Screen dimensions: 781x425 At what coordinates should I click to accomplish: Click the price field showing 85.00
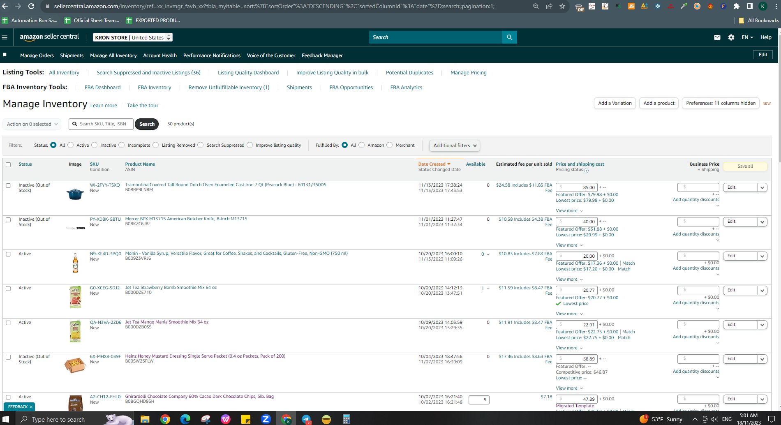click(576, 187)
